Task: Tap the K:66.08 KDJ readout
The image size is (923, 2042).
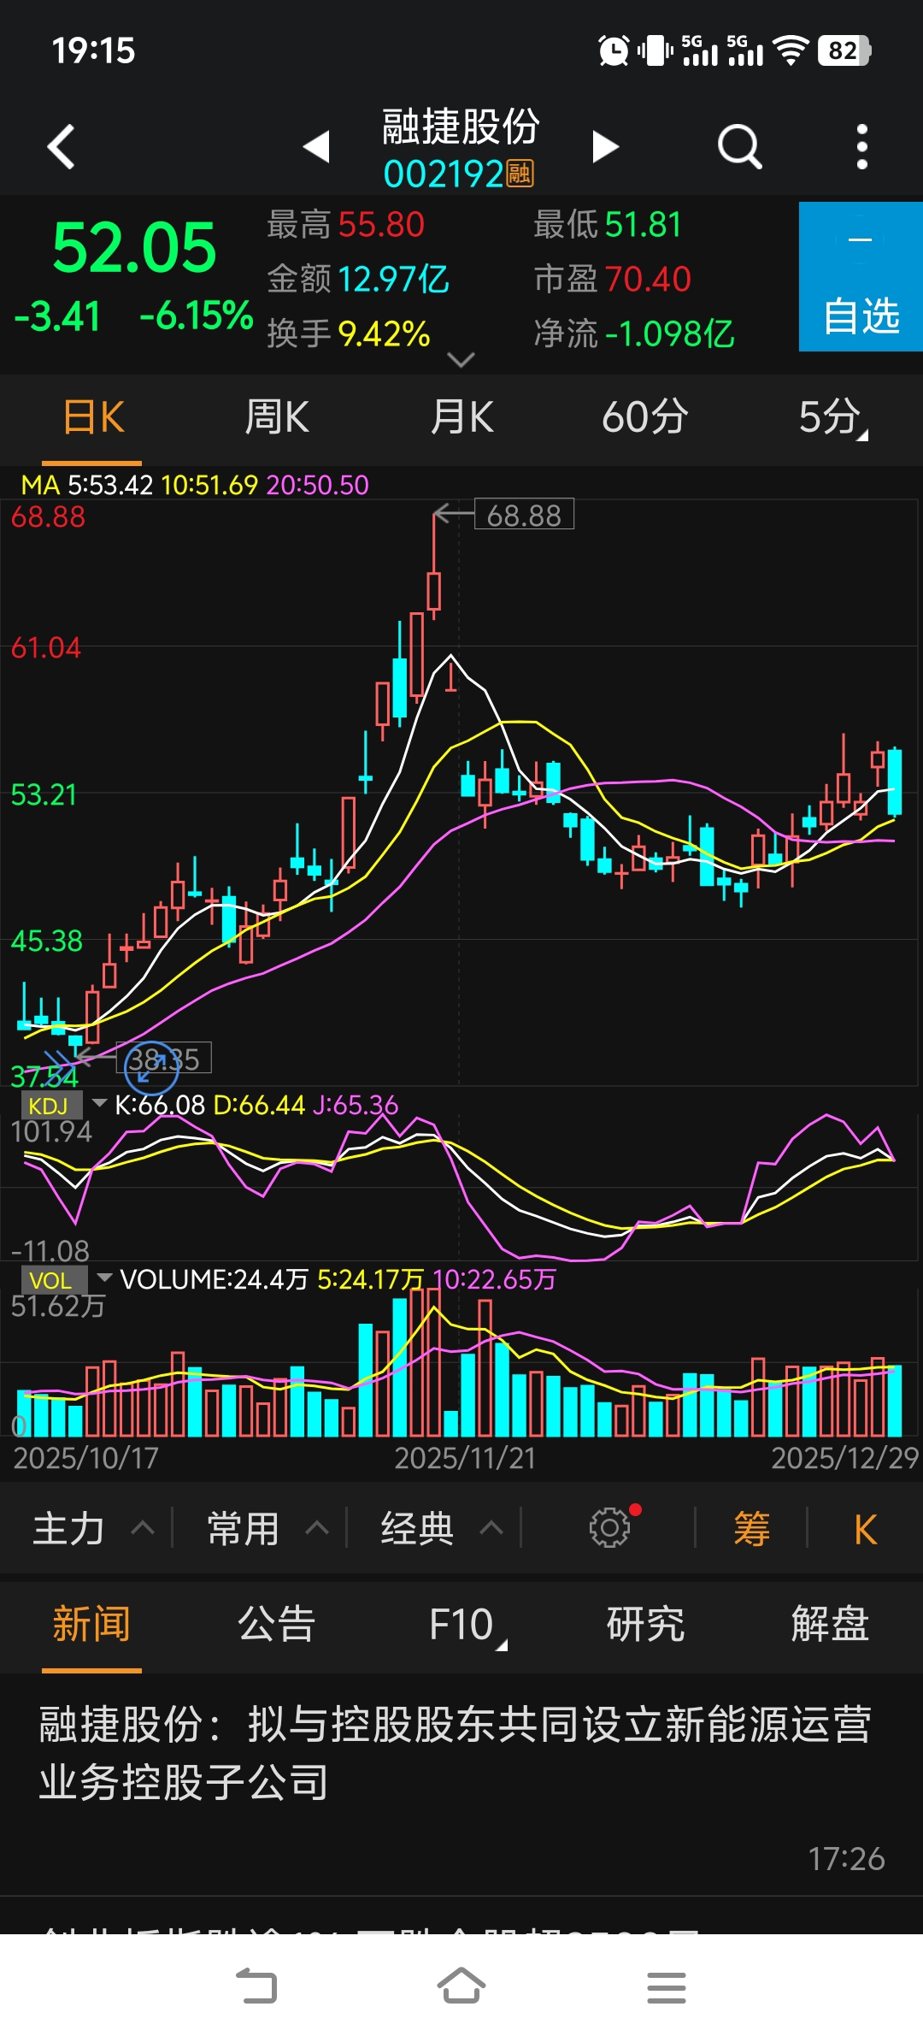Action: coord(160,1105)
